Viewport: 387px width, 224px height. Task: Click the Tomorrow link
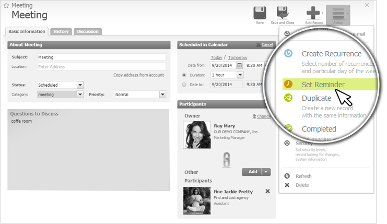pyautogui.click(x=238, y=57)
